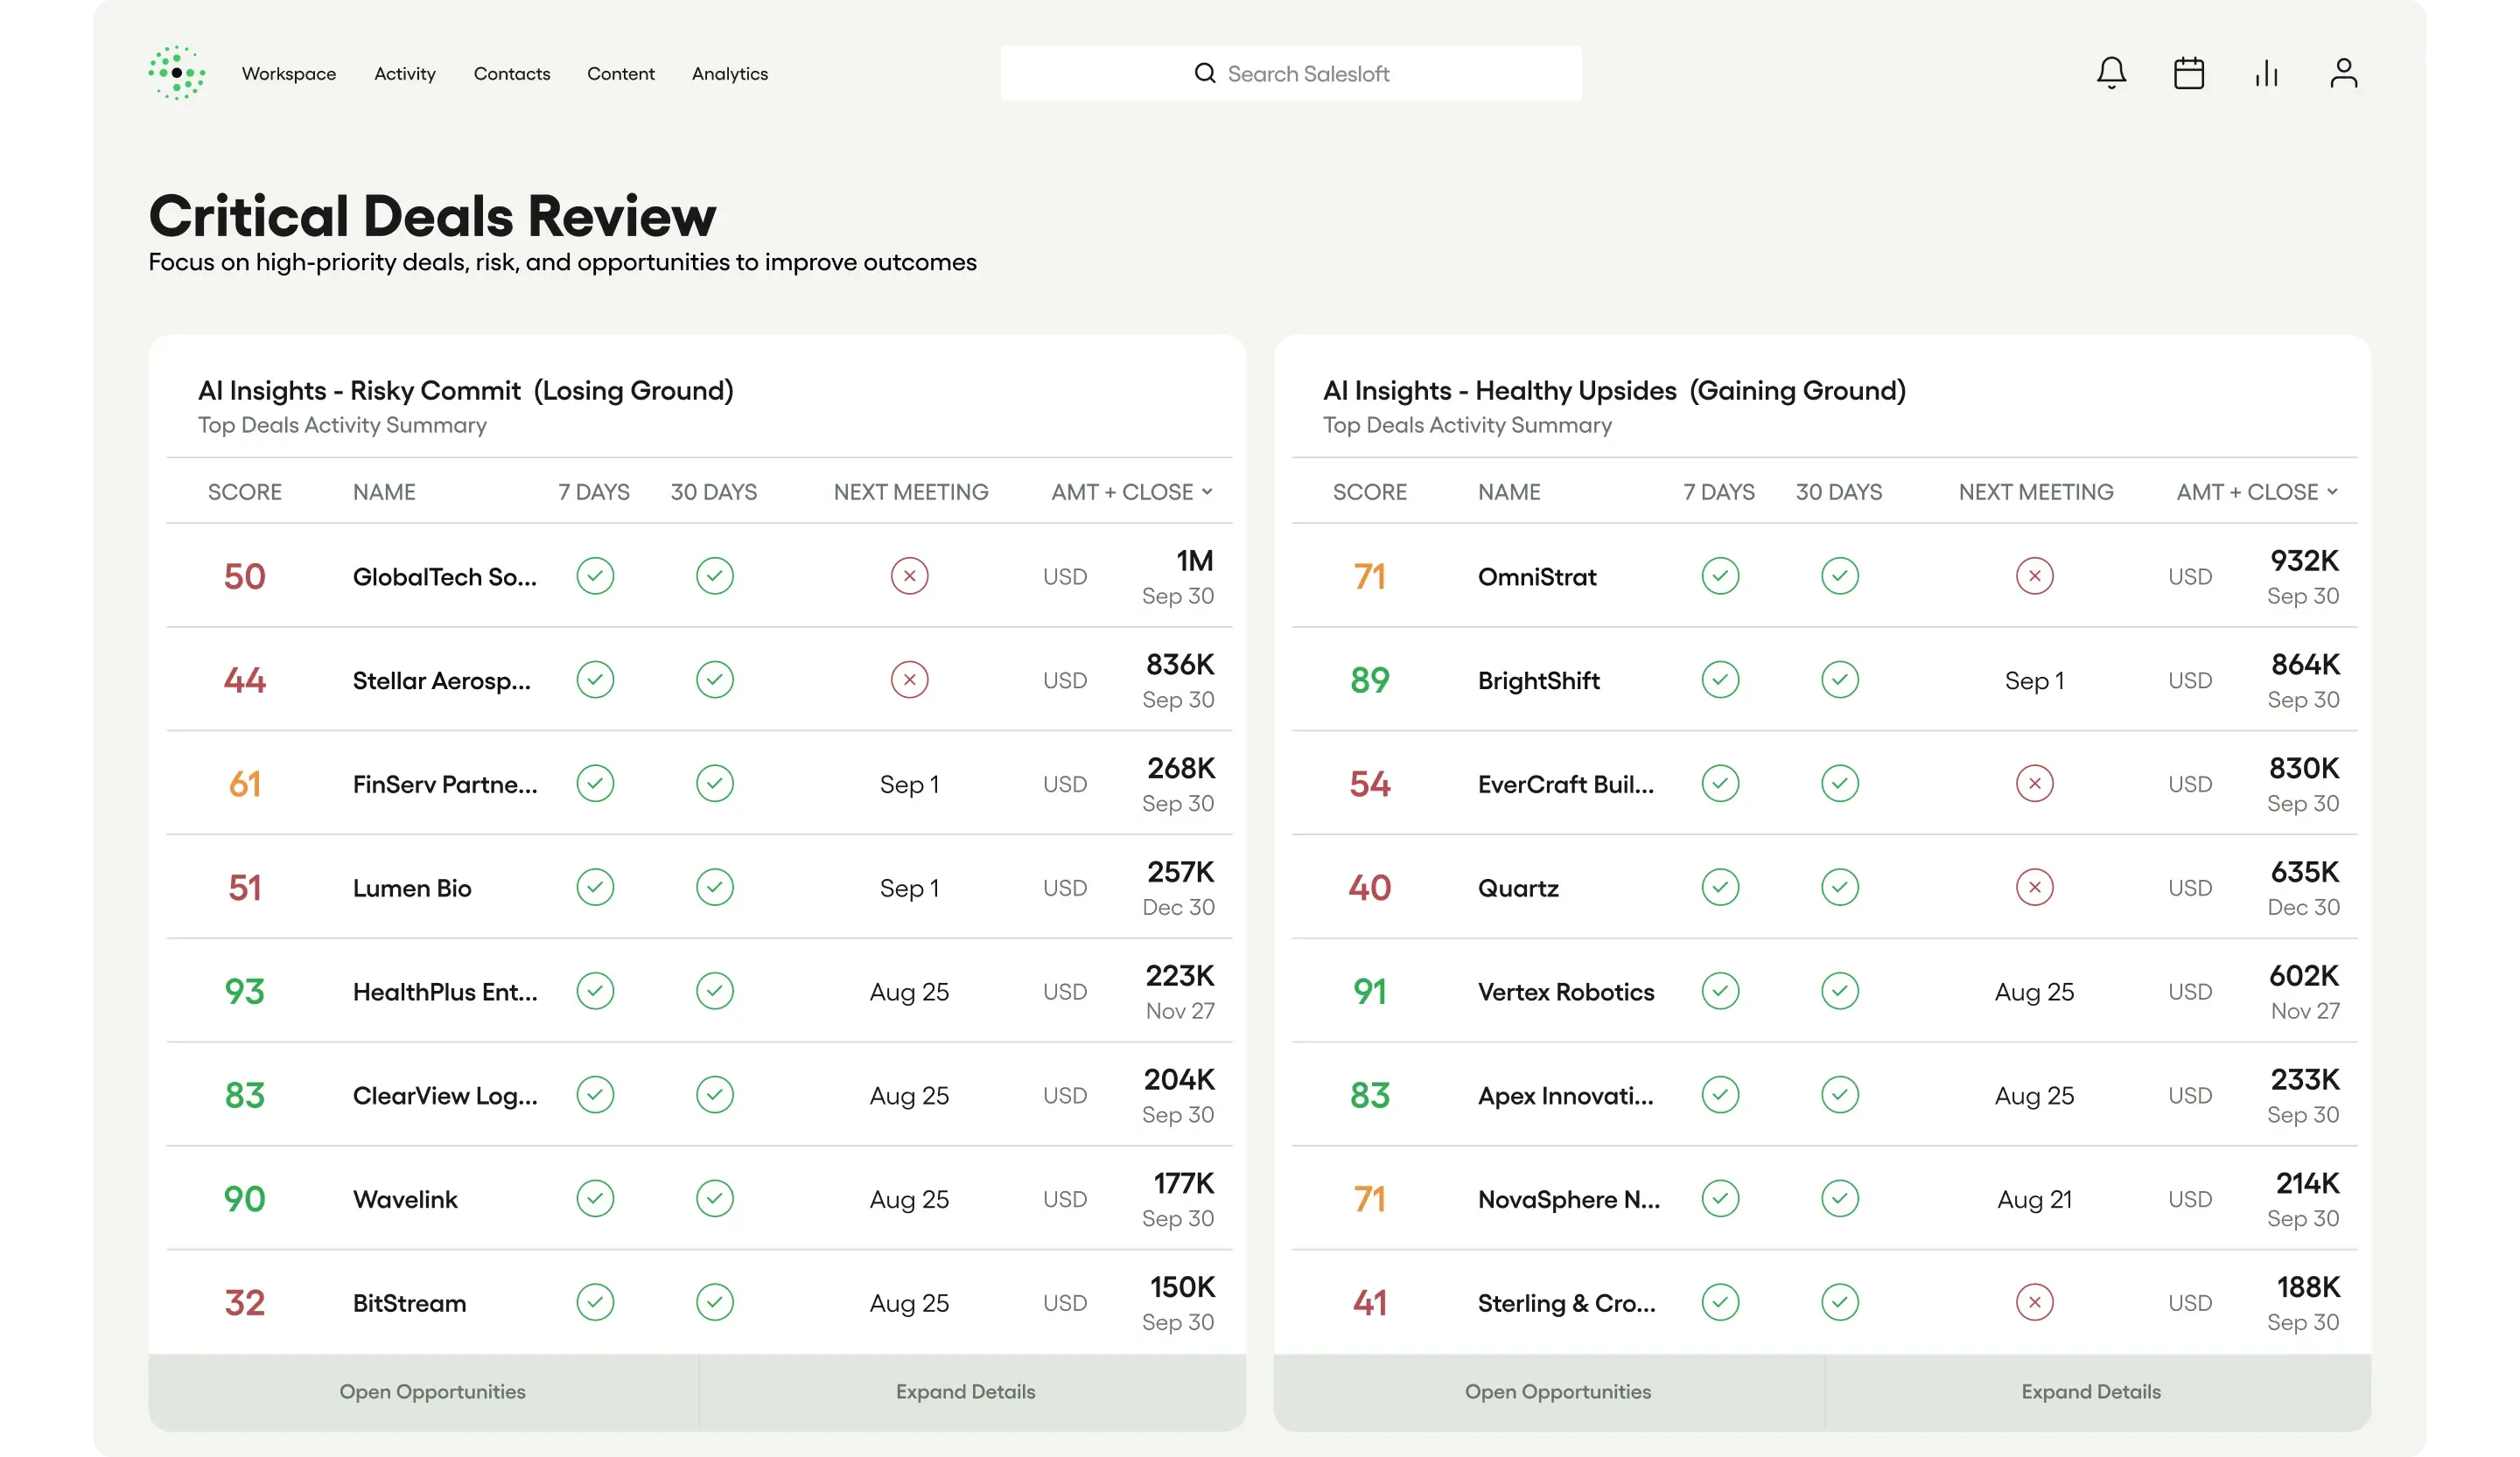Click the 30 DAYS header in Risky Commit
The image size is (2520, 1457).
coord(713,491)
